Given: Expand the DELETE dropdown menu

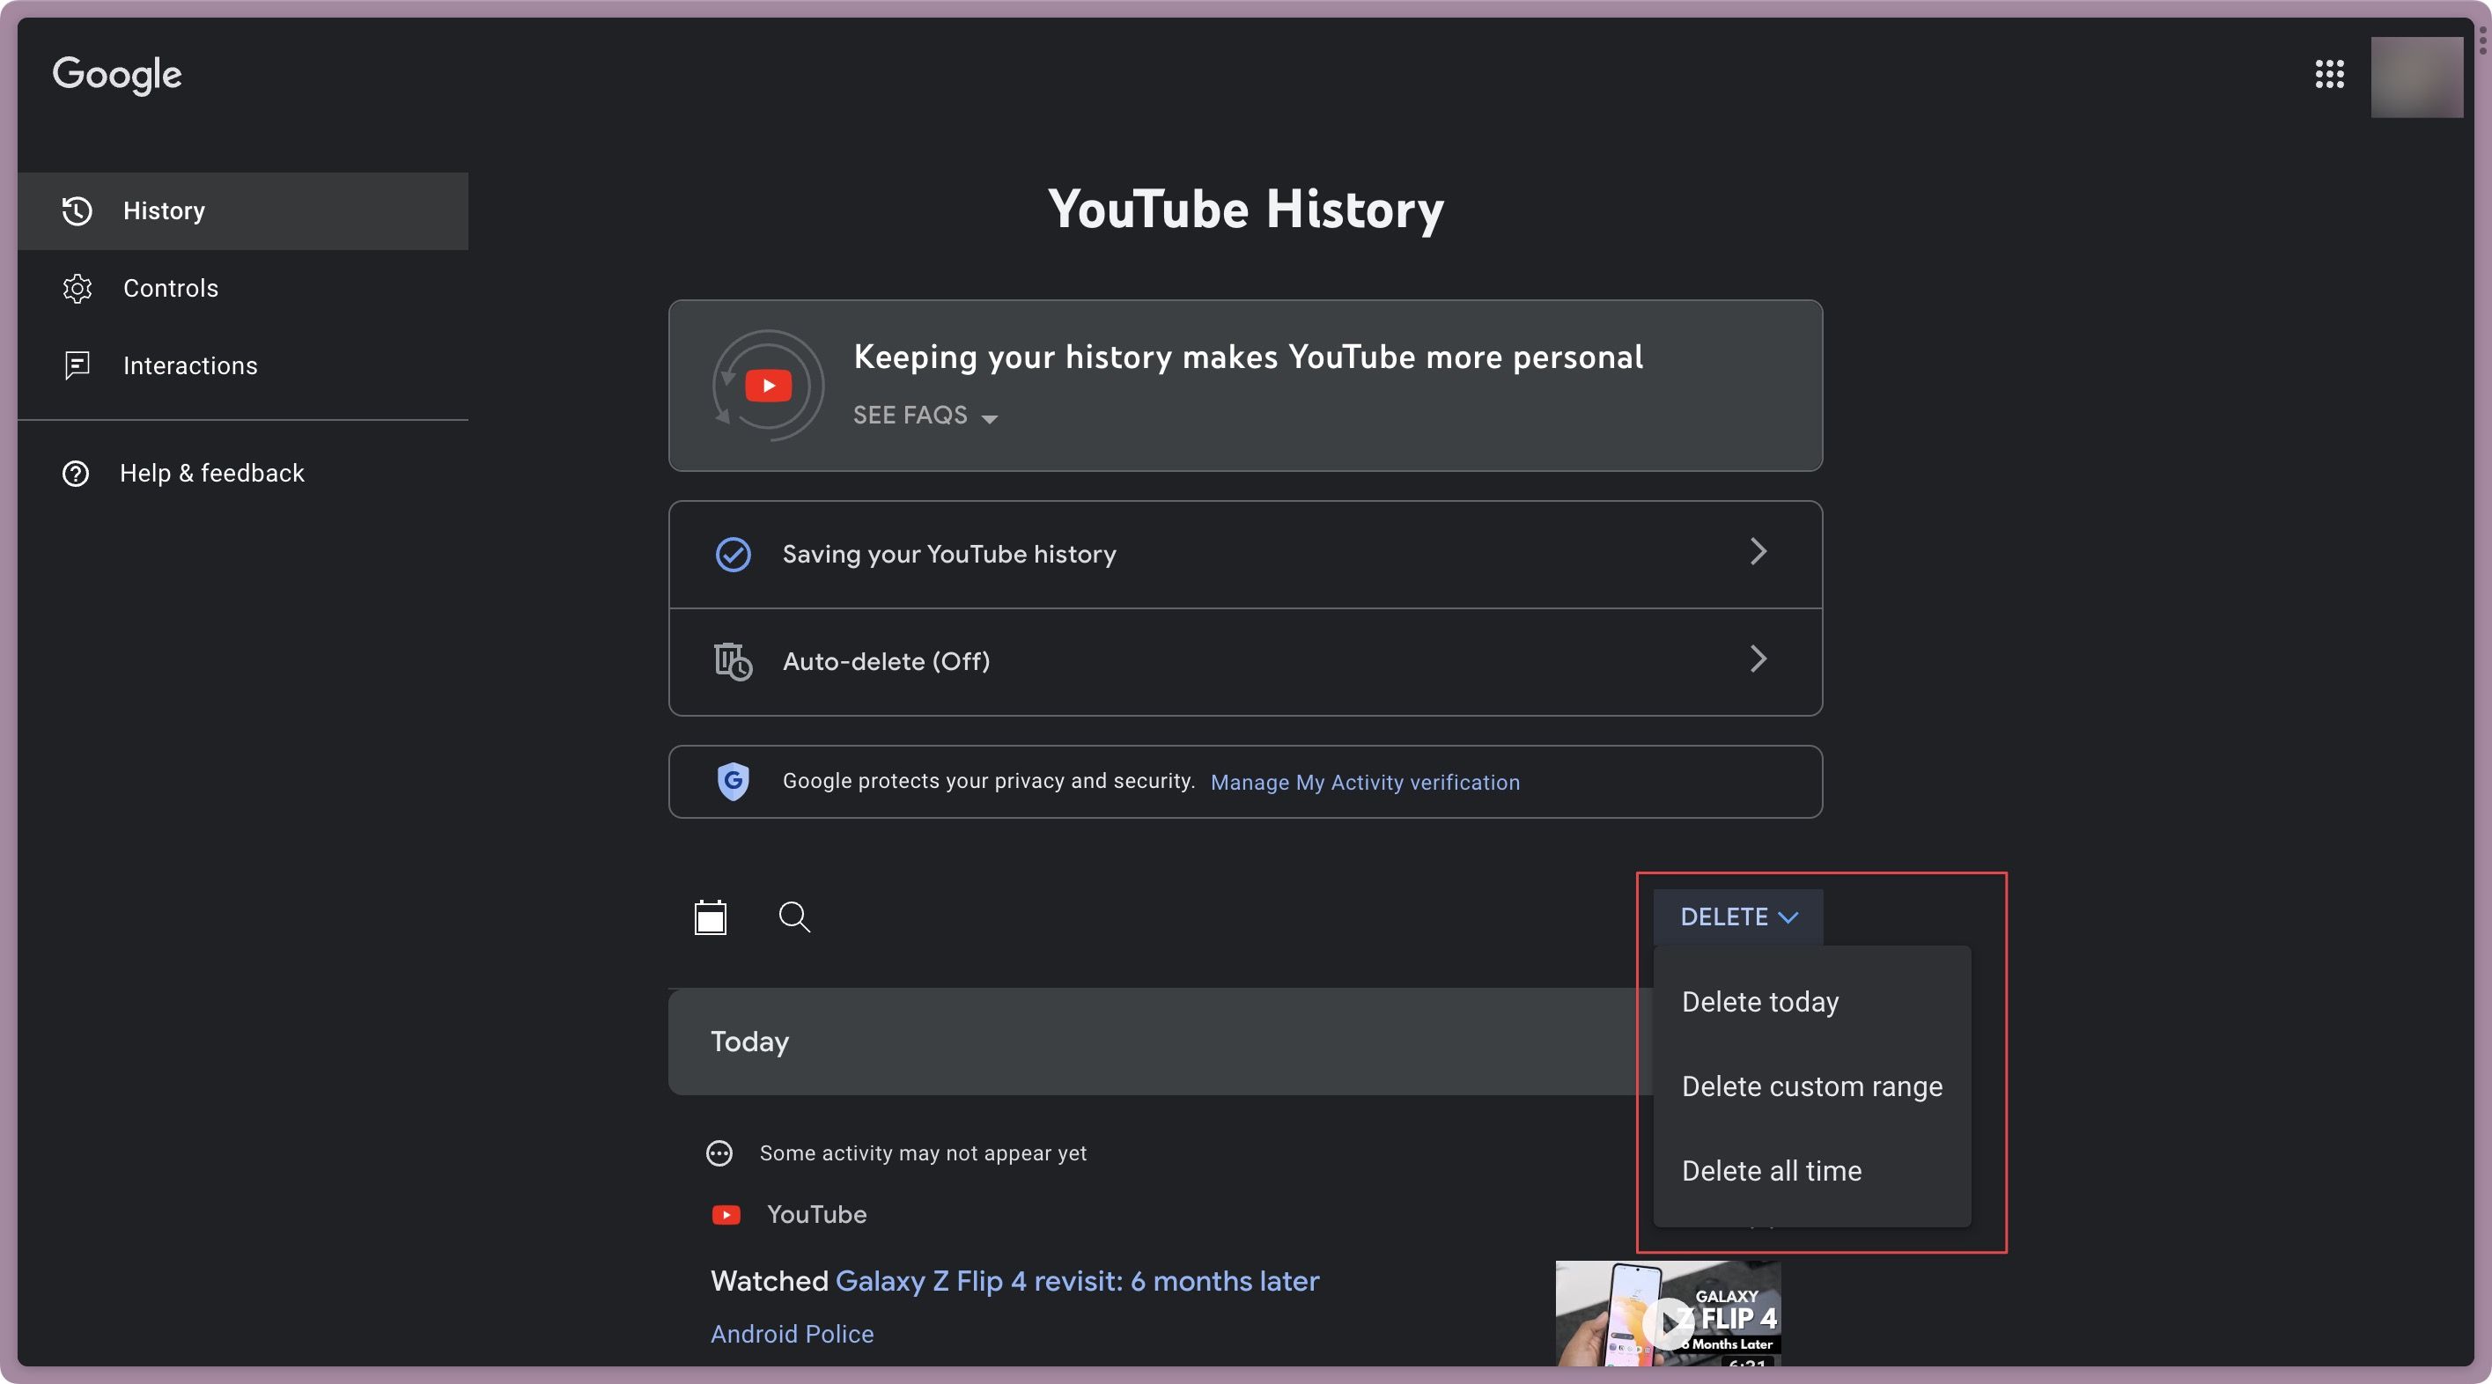Looking at the screenshot, I should [x=1736, y=917].
